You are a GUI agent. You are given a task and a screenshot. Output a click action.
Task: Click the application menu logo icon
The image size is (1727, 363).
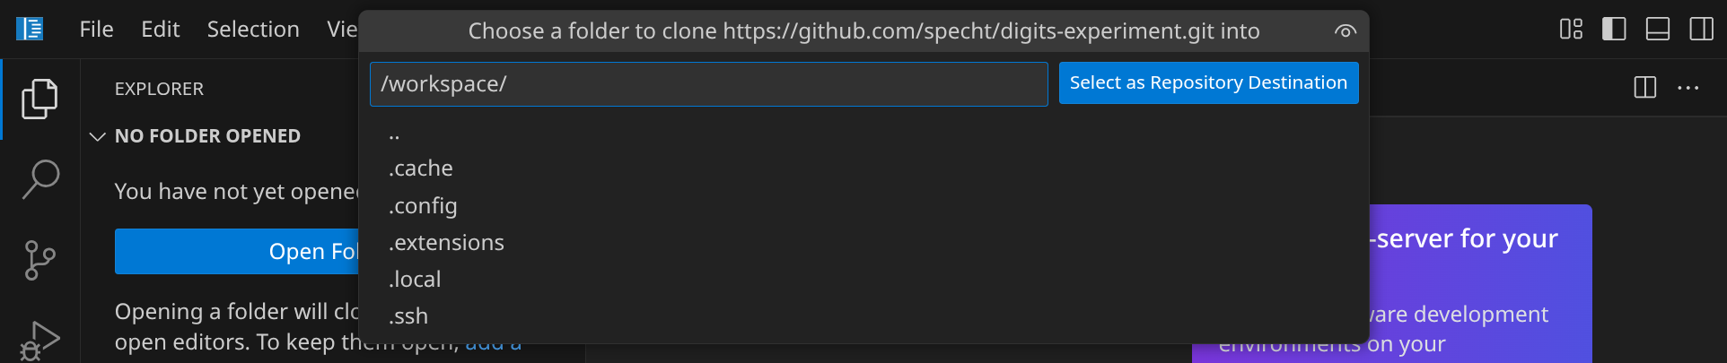point(30,30)
